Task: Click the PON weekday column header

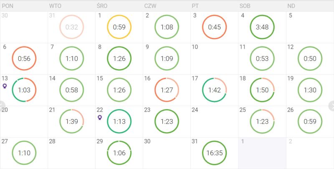Action: click(8, 6)
